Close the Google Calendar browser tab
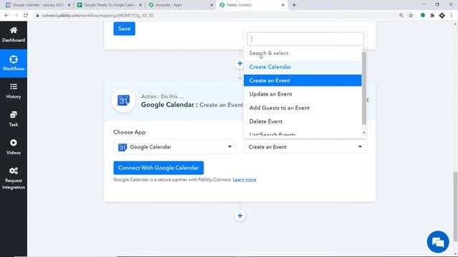 click(69, 5)
